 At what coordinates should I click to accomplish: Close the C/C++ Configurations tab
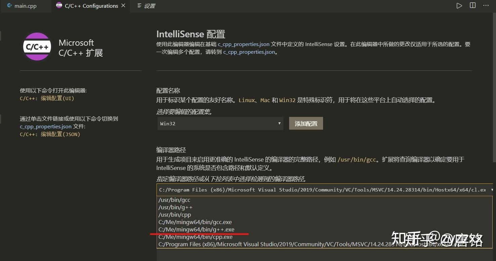coord(123,5)
